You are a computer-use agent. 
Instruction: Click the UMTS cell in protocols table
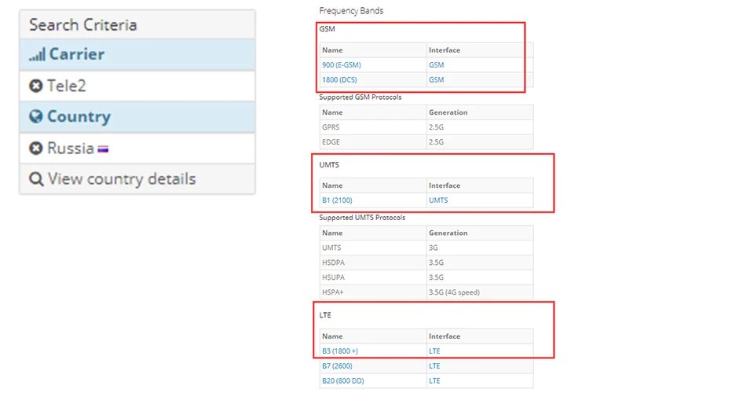coord(373,248)
